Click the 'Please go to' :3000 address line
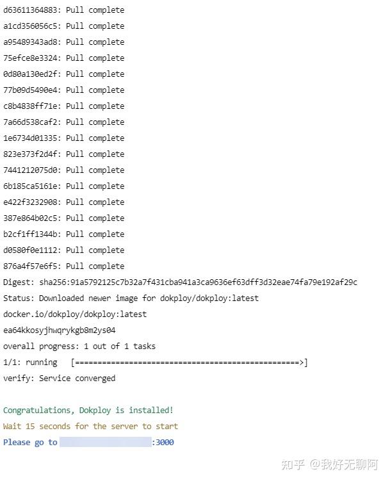388x481 pixels. (88, 443)
